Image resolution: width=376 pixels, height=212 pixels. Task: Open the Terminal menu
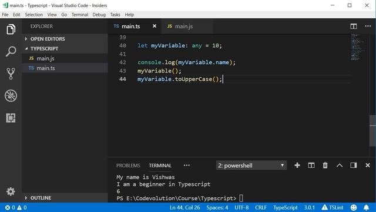(80, 15)
